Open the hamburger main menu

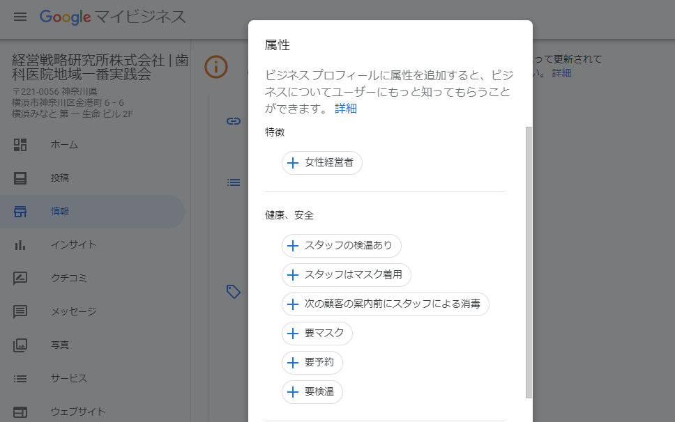[20, 17]
